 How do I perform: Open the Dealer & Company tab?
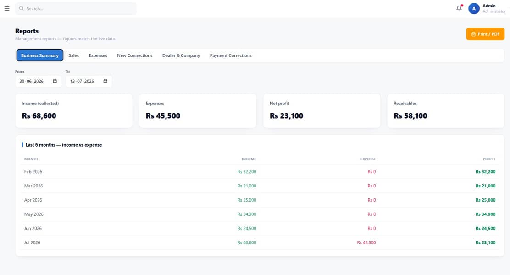(181, 55)
